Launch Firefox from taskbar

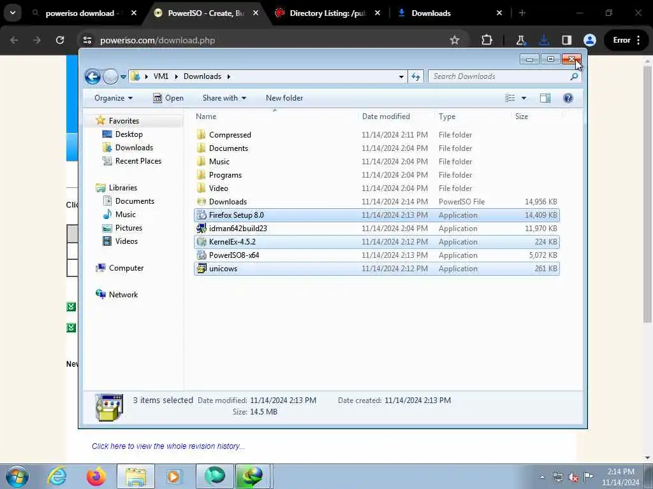click(x=96, y=476)
